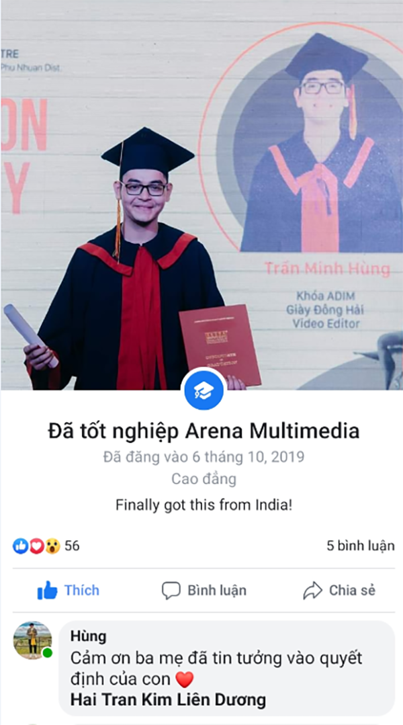Open commenter name Hùng
Viewport: 403px width, 725px height.
click(88, 637)
